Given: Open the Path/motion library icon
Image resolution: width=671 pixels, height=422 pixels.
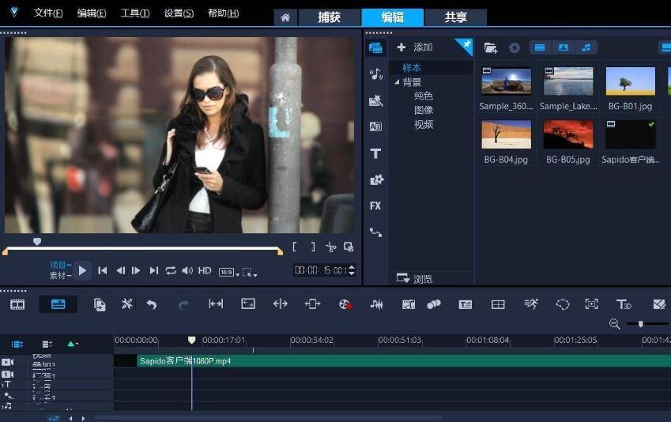Looking at the screenshot, I should coord(375,232).
